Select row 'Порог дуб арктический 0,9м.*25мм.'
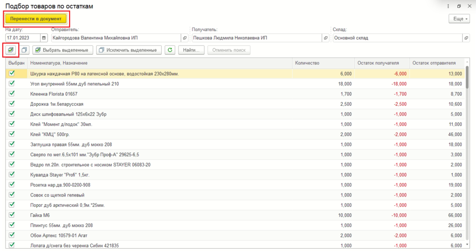The width and height of the screenshot is (476, 251). pos(235,205)
